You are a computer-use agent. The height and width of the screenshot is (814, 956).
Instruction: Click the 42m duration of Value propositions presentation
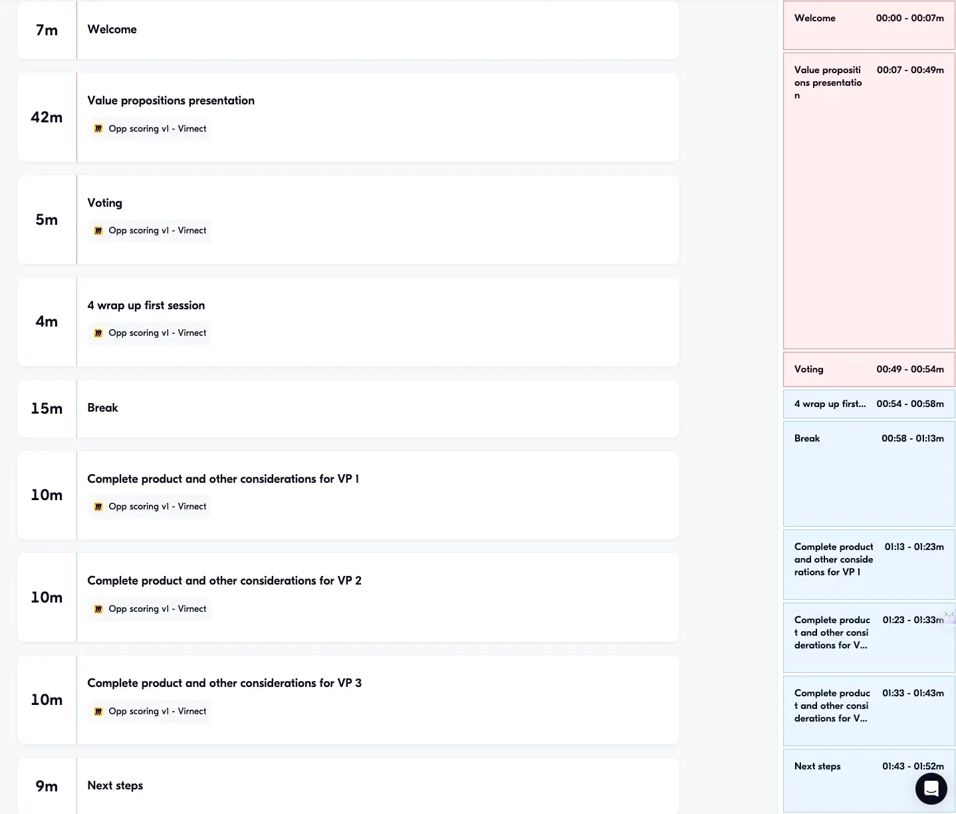click(47, 117)
